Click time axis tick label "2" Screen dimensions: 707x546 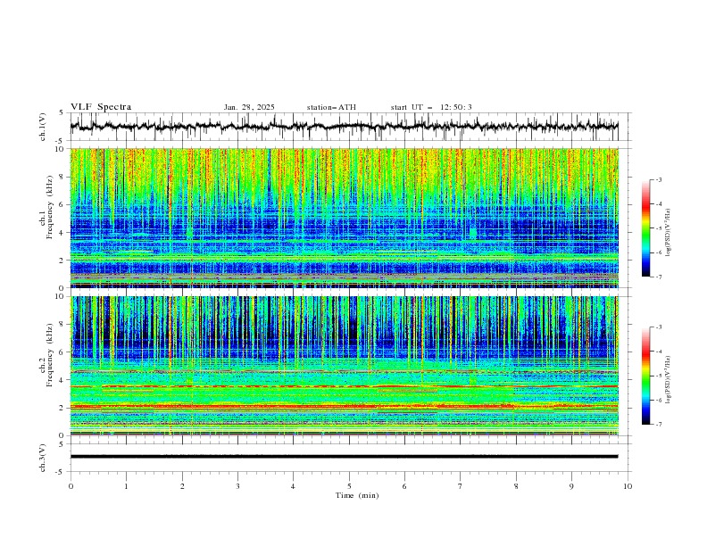(182, 486)
